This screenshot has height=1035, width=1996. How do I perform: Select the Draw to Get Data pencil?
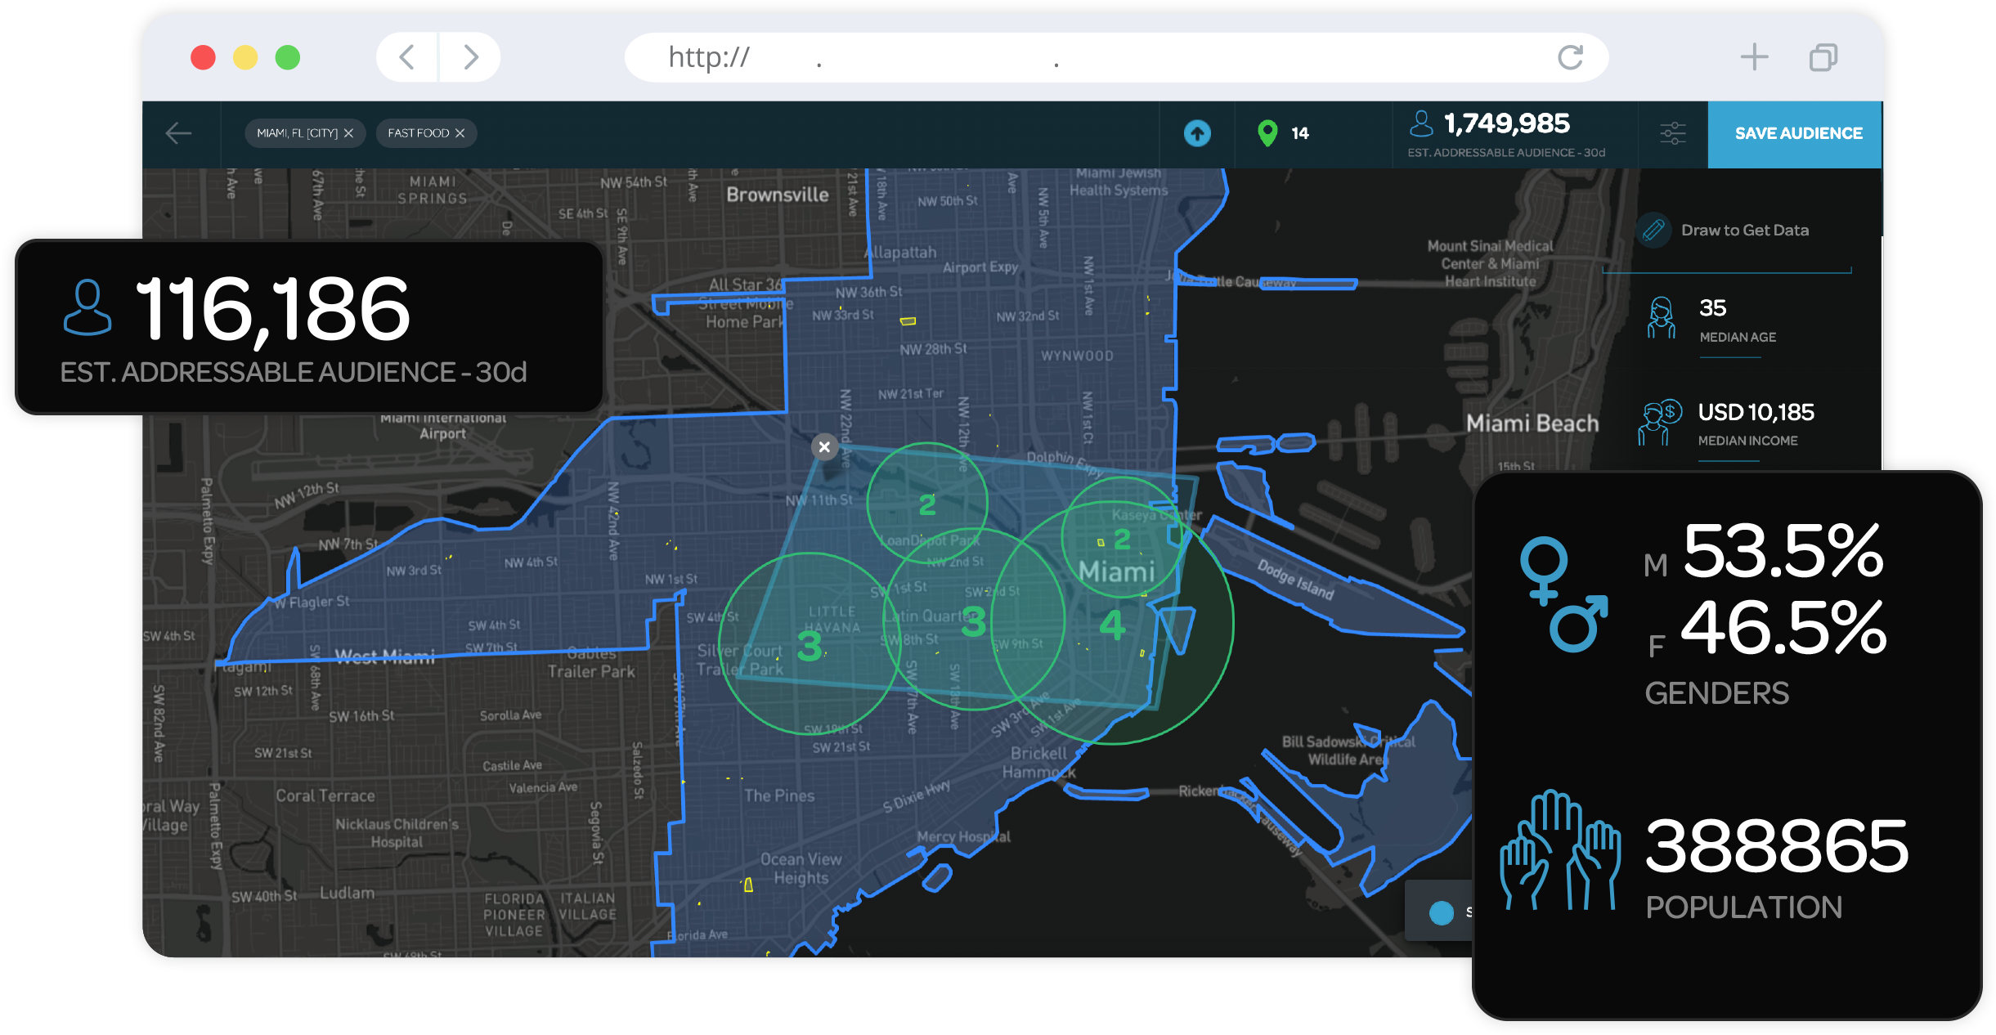coord(1653,231)
